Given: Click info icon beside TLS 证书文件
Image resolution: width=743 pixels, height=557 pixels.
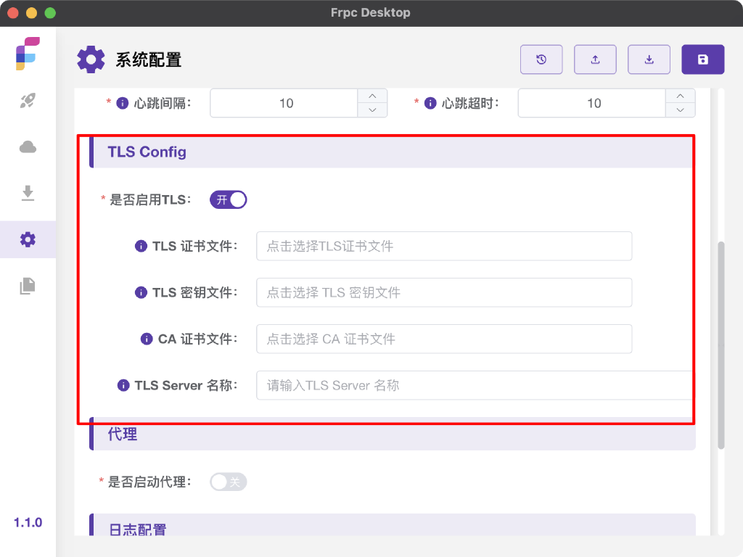Looking at the screenshot, I should click(x=141, y=247).
